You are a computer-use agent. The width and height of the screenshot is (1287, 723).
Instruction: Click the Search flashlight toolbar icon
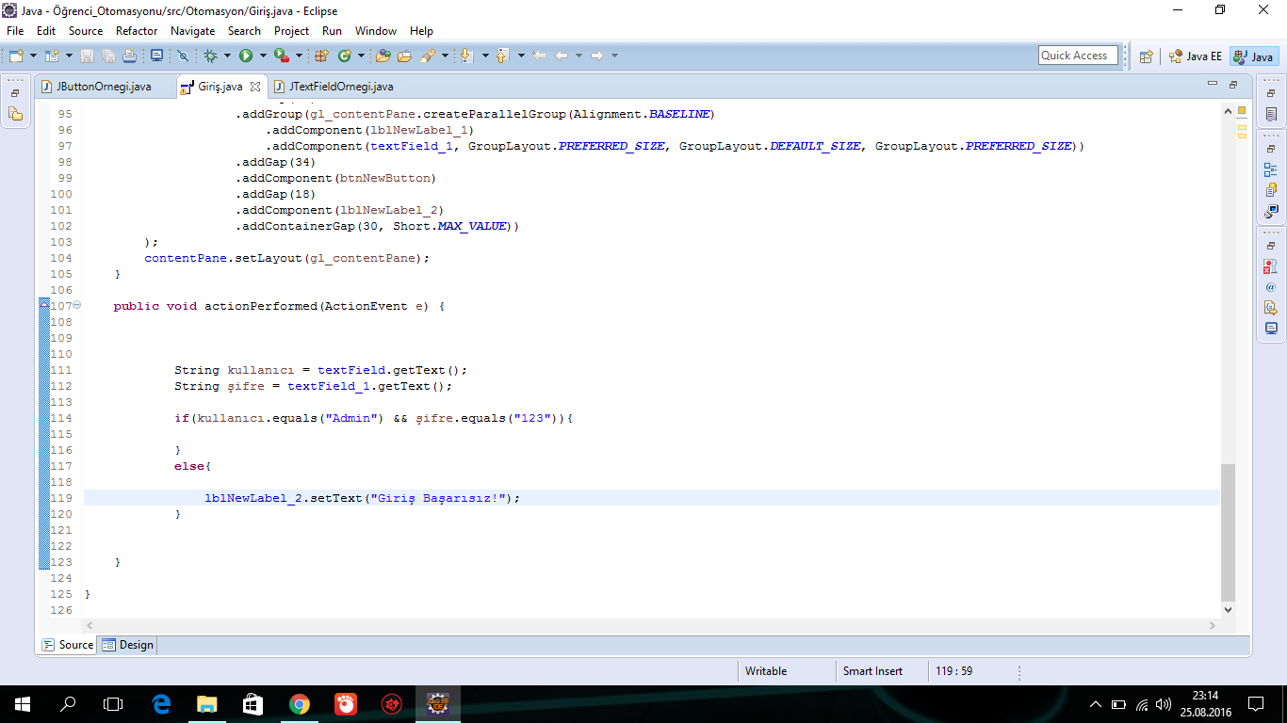[428, 56]
